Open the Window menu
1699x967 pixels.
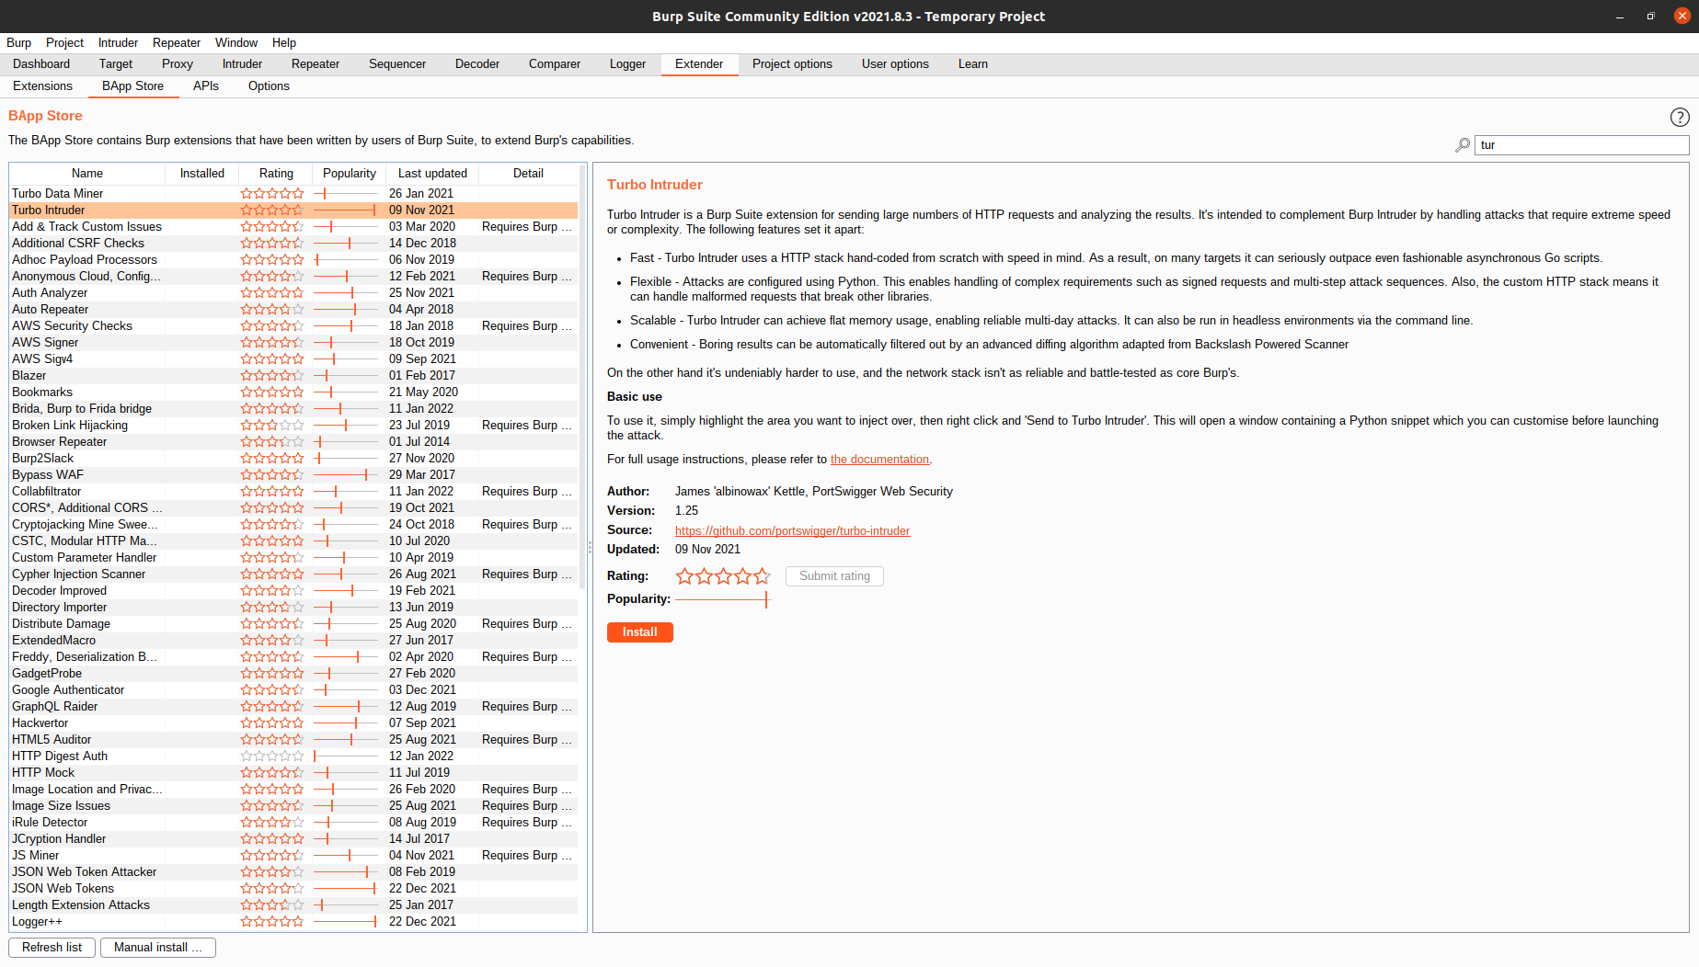(x=236, y=43)
